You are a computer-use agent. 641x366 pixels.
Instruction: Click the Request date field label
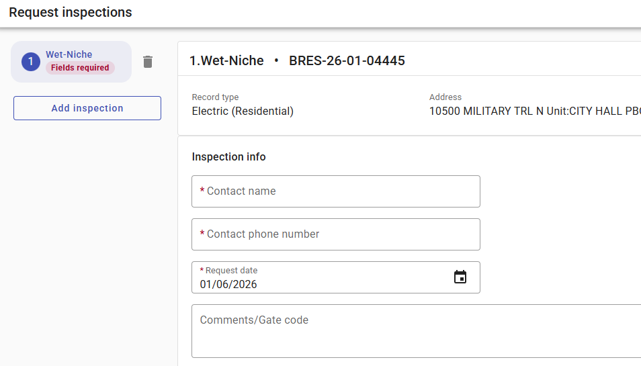[231, 271]
